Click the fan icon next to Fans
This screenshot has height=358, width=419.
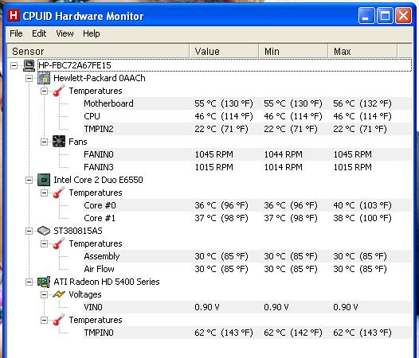coord(59,142)
